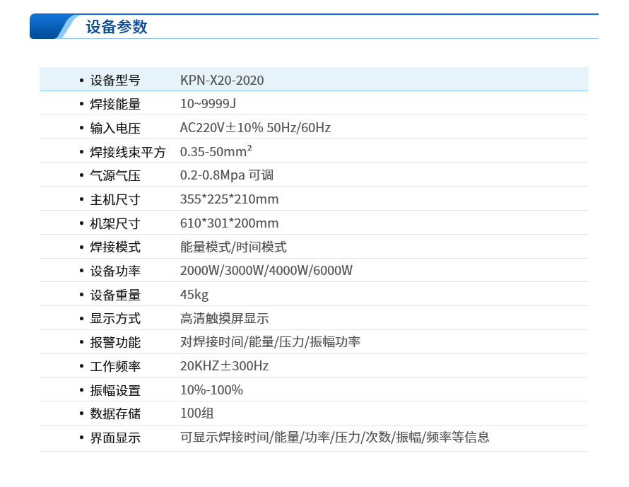
Task: Click the 气源气压 row label
Action: click(115, 175)
